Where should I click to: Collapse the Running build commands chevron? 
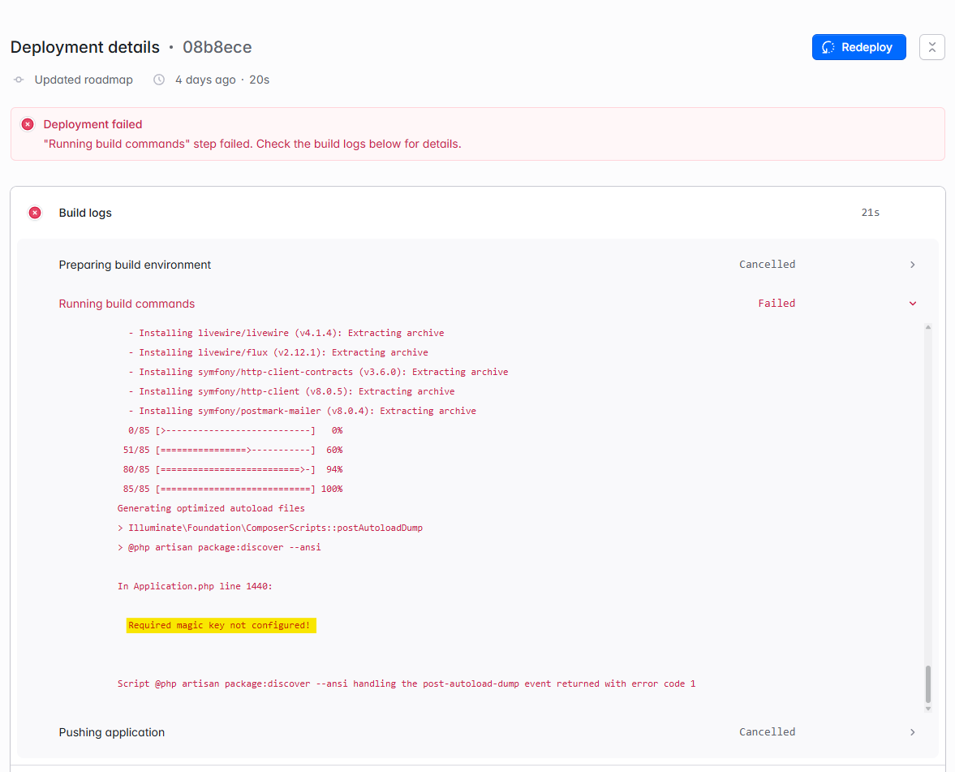(x=912, y=304)
